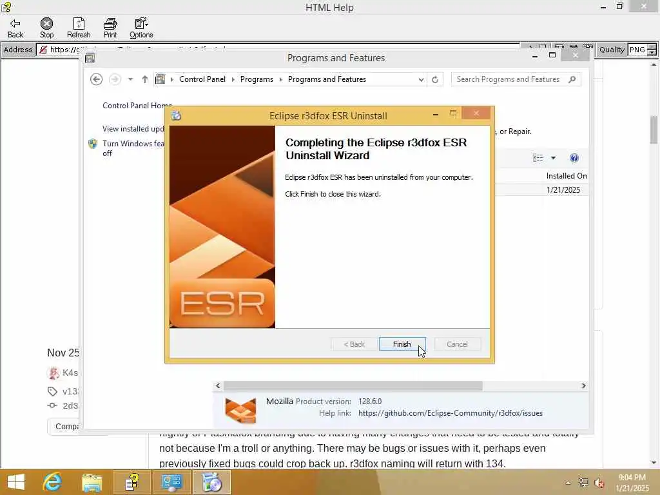Click the forward arrow in Programs and Features
This screenshot has height=495, width=660.
tap(115, 79)
